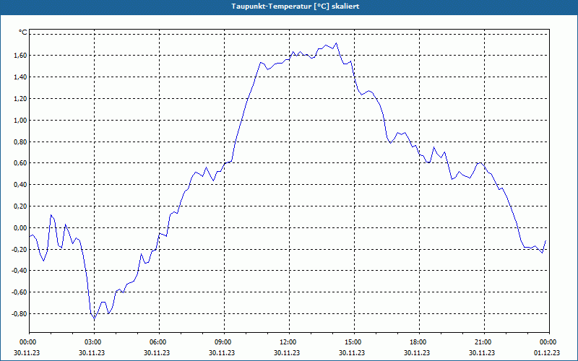
Task: Select the 18:00 time label
Action: point(419,342)
